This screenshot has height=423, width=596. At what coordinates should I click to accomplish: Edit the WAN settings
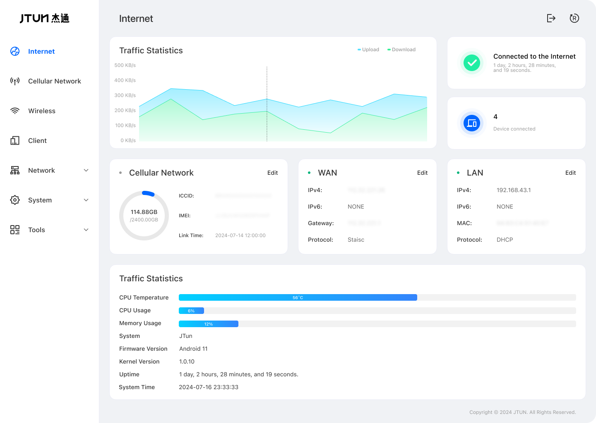(x=422, y=173)
